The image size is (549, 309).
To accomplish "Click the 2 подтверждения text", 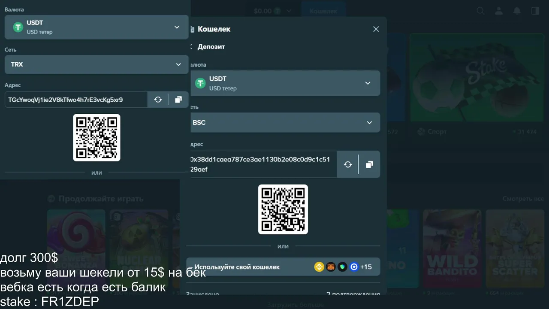I will (353, 294).
